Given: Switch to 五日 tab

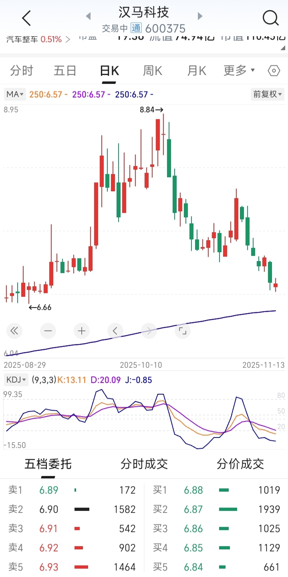Looking at the screenshot, I should point(65,71).
